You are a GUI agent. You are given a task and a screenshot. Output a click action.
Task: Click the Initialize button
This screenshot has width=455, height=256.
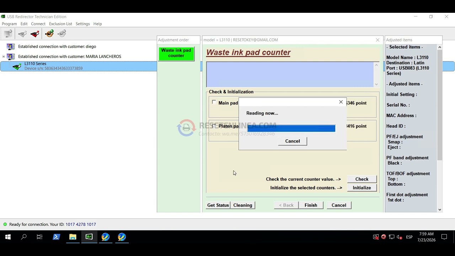(x=362, y=188)
